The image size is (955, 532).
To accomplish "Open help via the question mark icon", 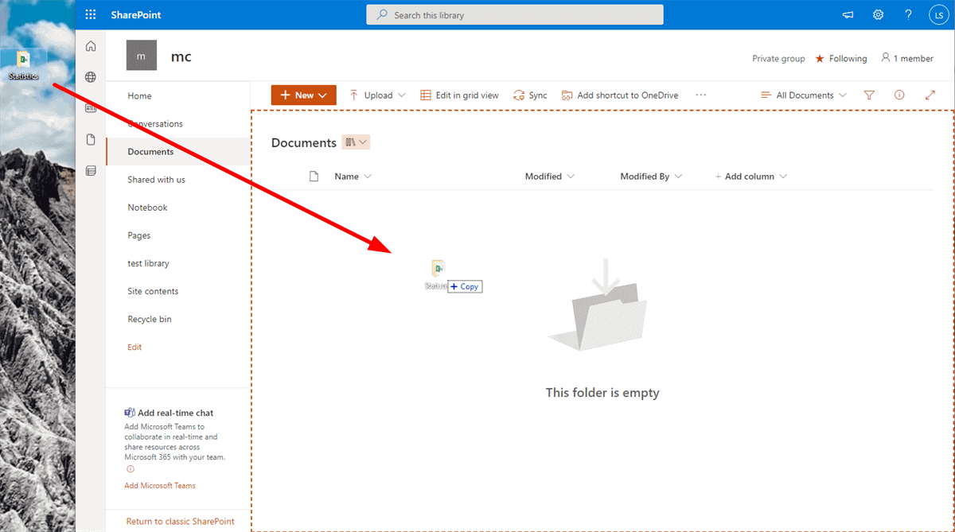I will tap(907, 14).
